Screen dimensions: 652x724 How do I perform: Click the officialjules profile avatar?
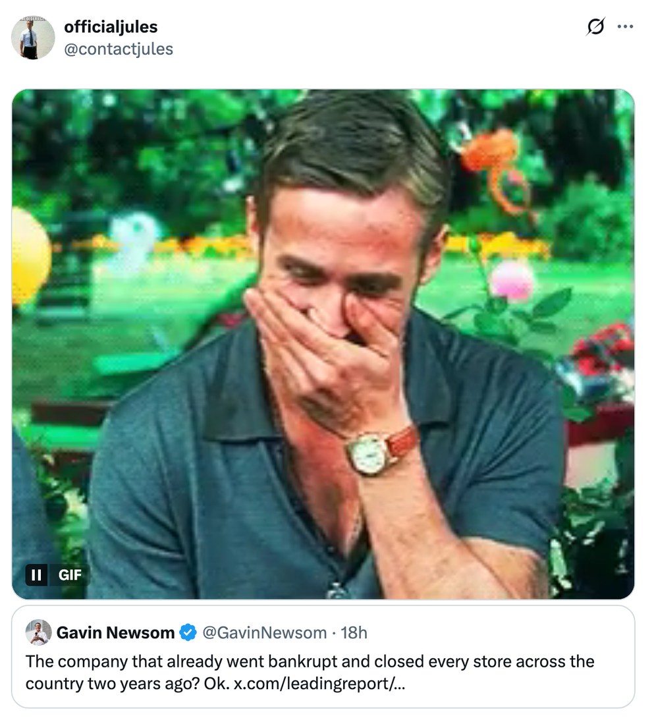[33, 38]
